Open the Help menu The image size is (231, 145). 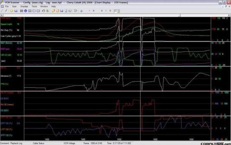(53, 6)
